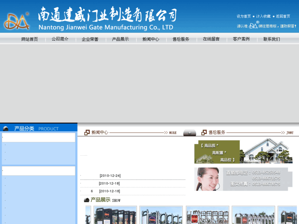Viewport: 299px width, 224px height.
Task: Click the grey disc button between section headings
Action: click(190, 132)
